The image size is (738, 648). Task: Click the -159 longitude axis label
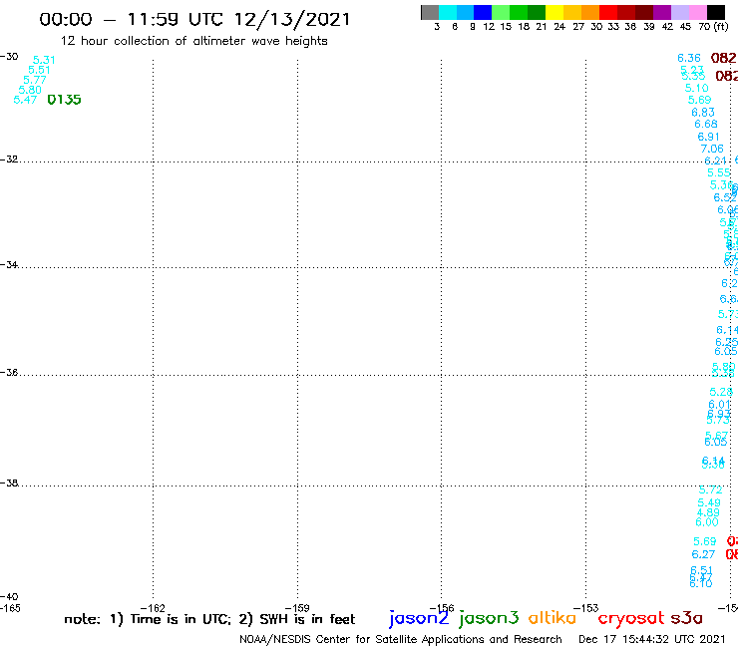click(x=297, y=608)
